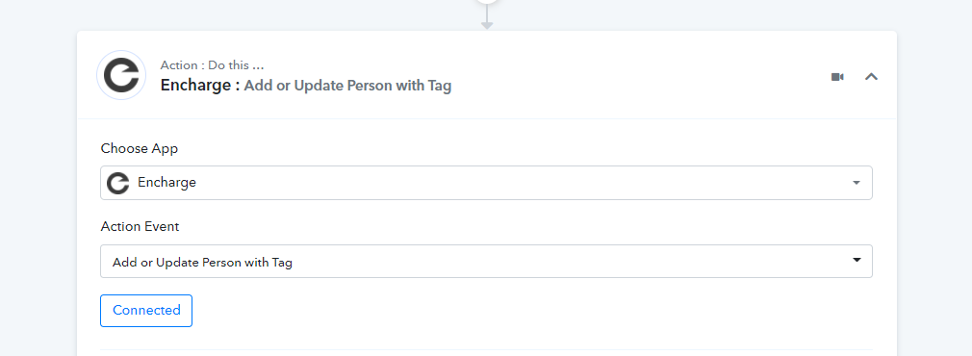Image resolution: width=972 pixels, height=356 pixels.
Task: Select the Action Event combo box field
Action: (486, 261)
